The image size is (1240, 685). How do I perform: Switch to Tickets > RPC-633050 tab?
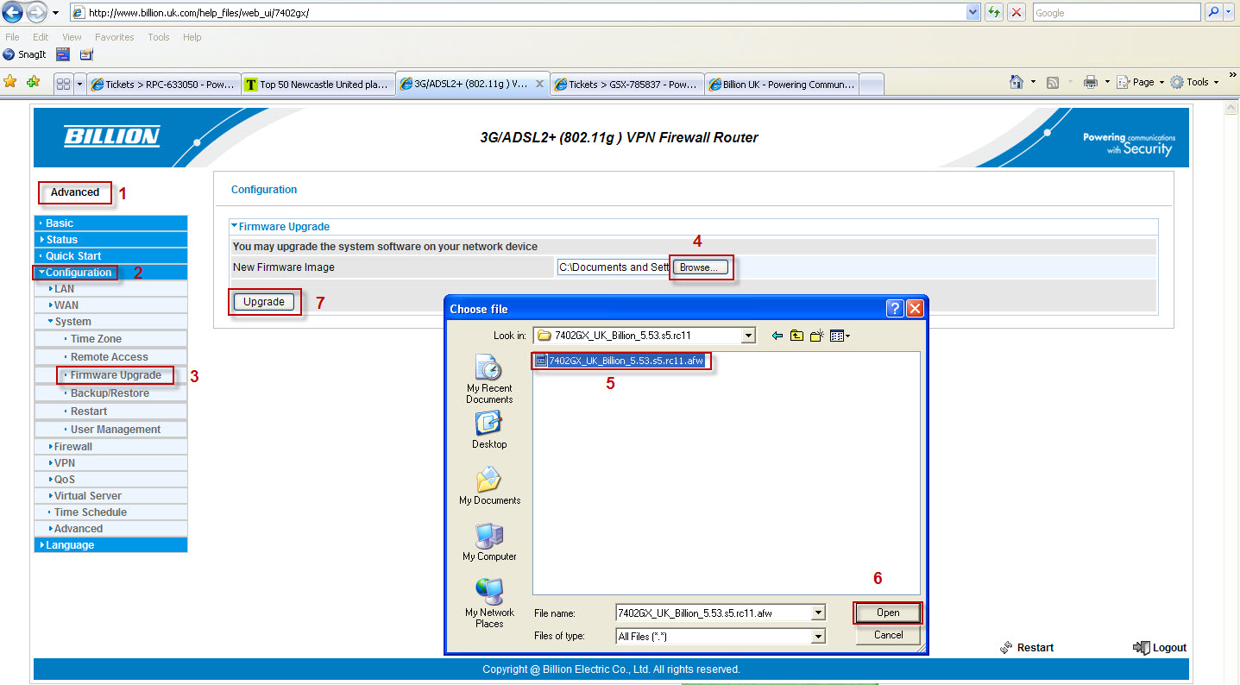click(x=164, y=85)
